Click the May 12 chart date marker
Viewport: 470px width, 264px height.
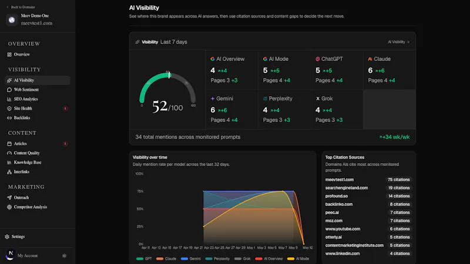(307, 248)
